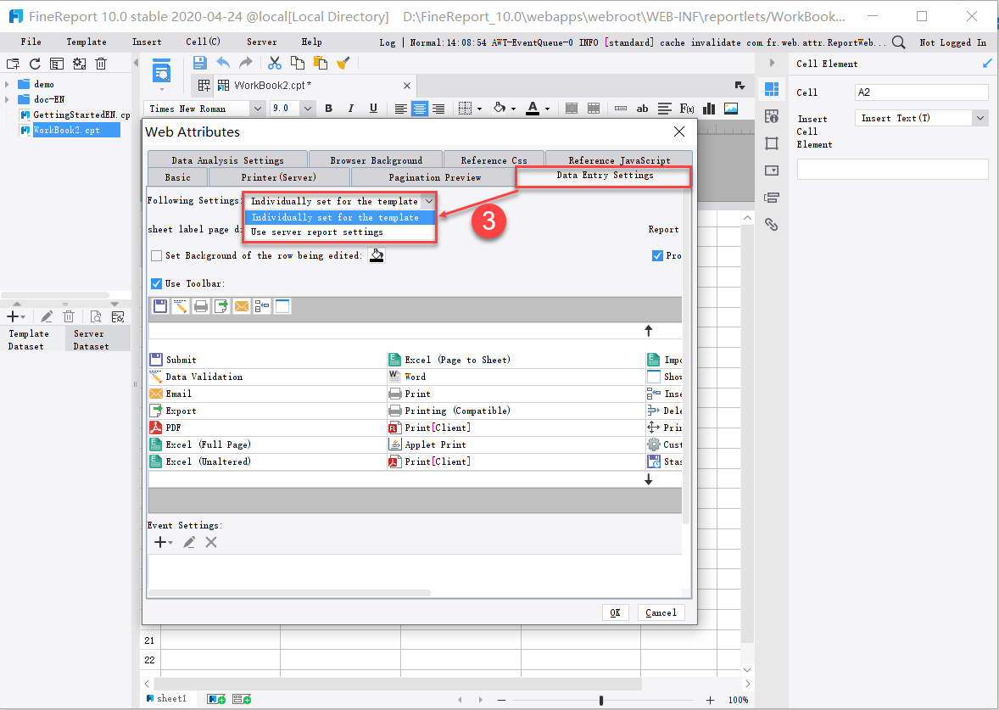Click the Cell address field A2
This screenshot has height=710, width=999.
click(x=921, y=92)
